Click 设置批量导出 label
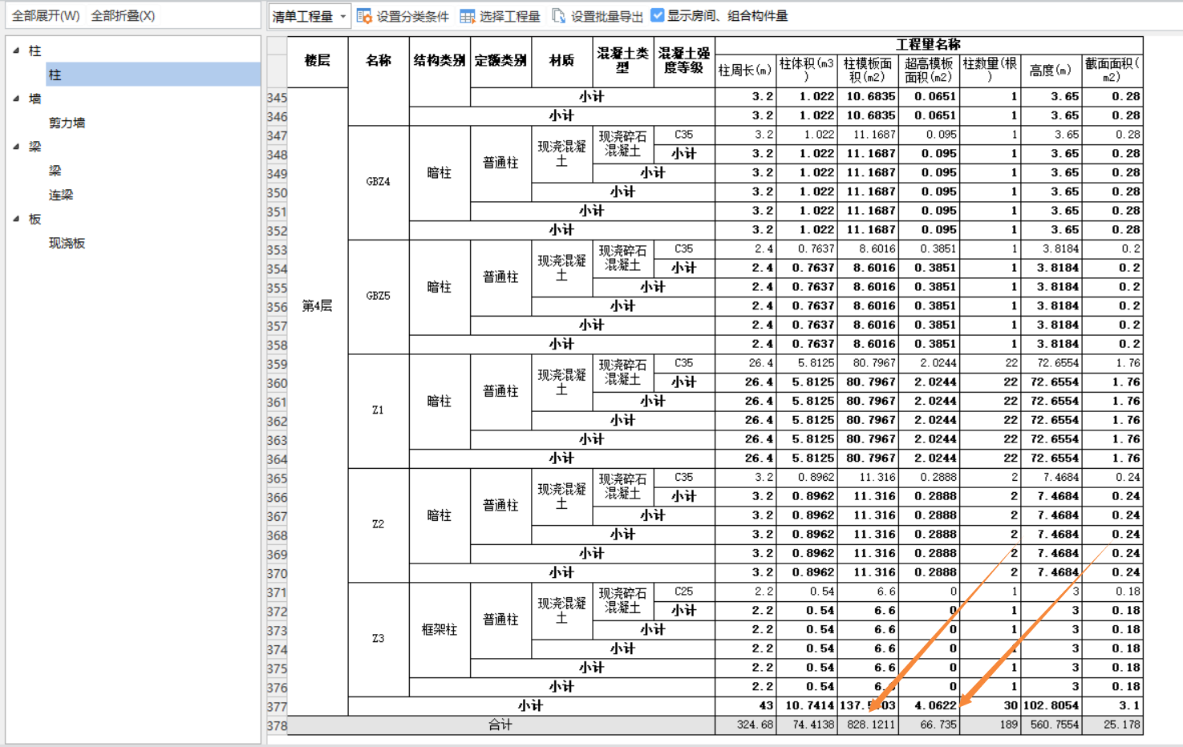1183x747 pixels. pyautogui.click(x=607, y=16)
